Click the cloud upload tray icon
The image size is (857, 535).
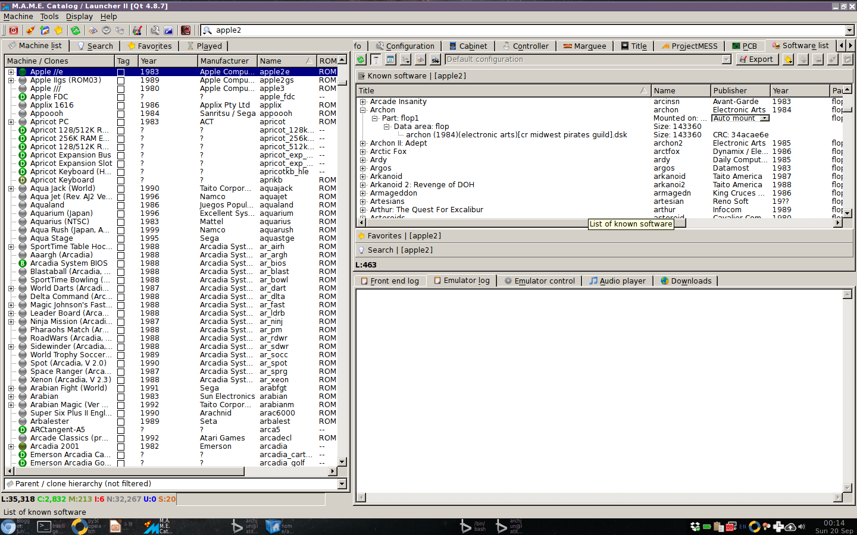coord(790,527)
